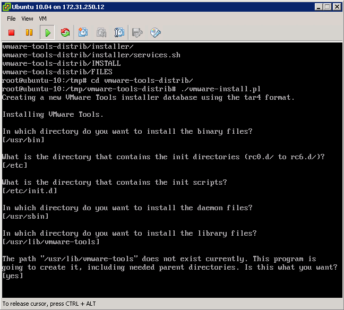
Task: Open the VM menu
Action: [x=43, y=19]
